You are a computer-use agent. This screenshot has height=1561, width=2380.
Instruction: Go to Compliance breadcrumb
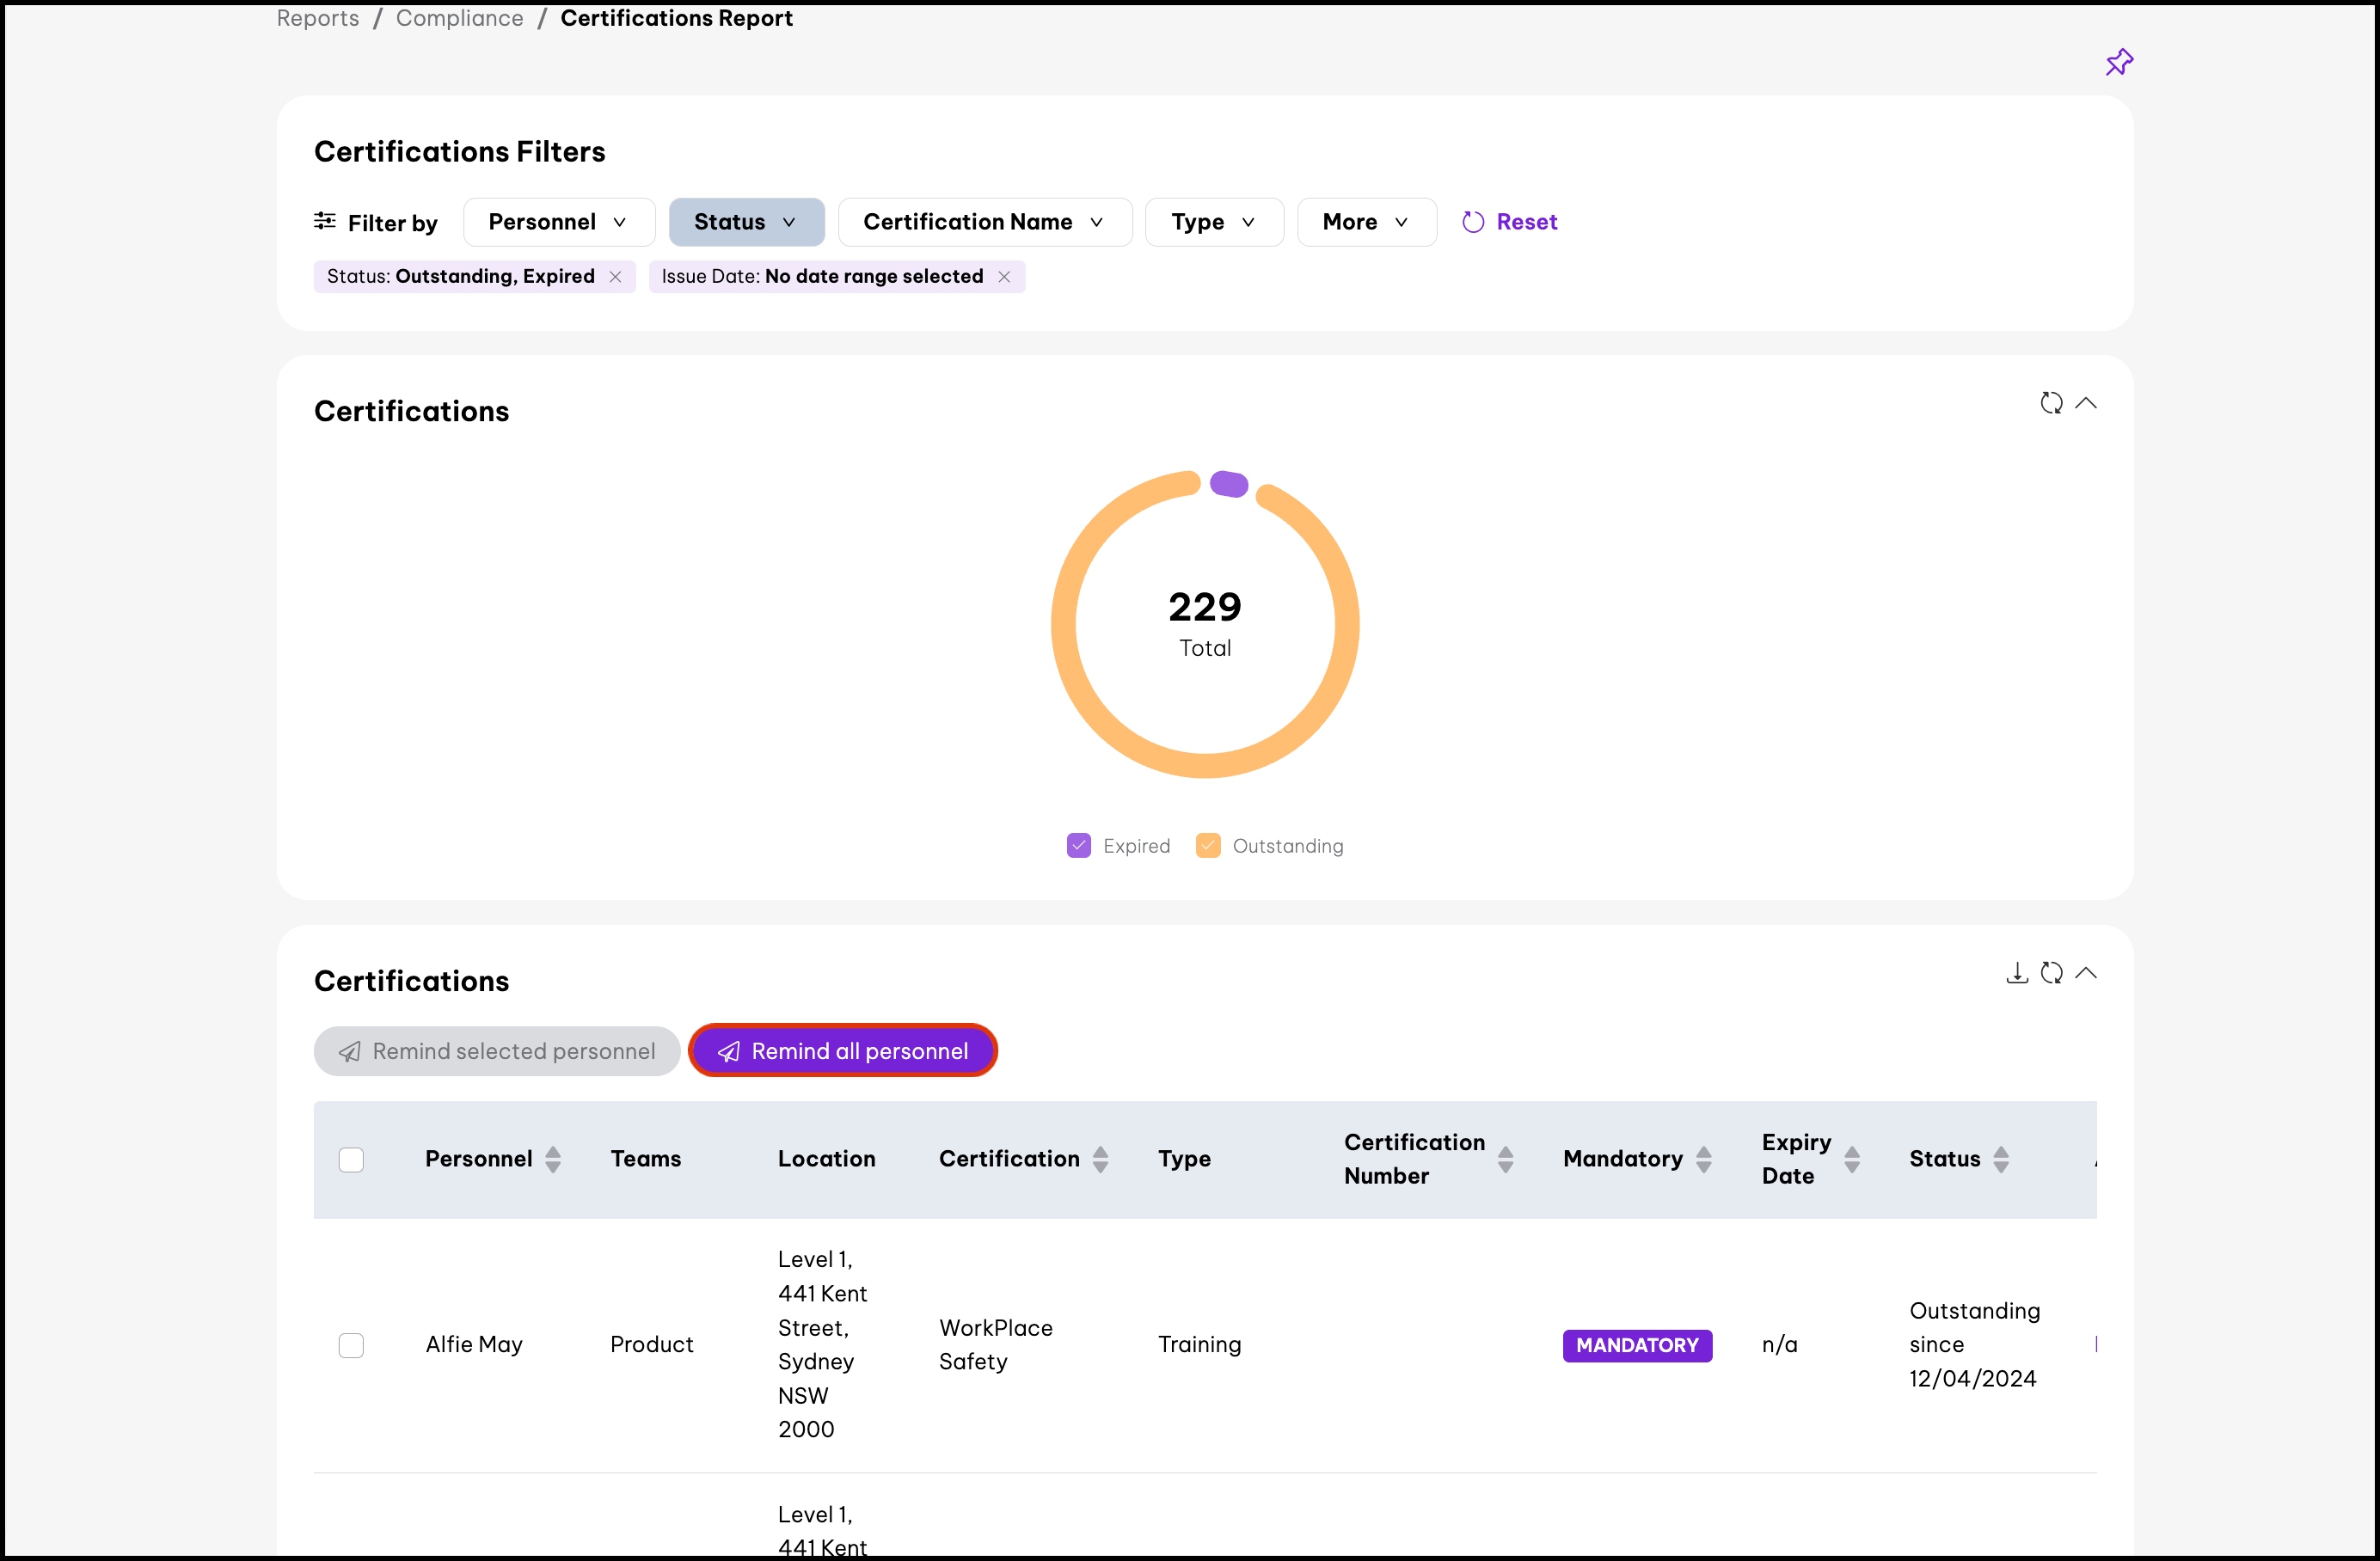pos(459,18)
